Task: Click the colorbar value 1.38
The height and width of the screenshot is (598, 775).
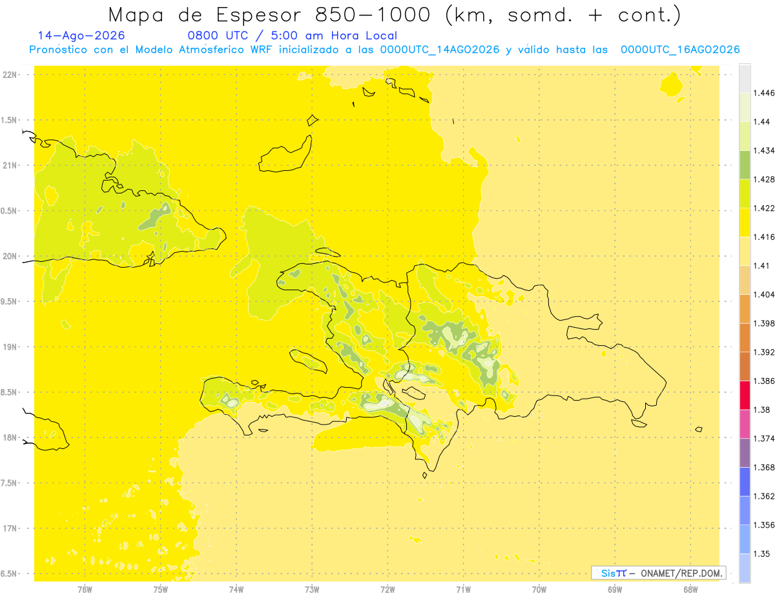Action: point(763,410)
